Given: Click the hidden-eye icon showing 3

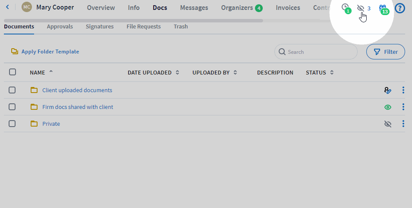Looking at the screenshot, I should point(362,8).
